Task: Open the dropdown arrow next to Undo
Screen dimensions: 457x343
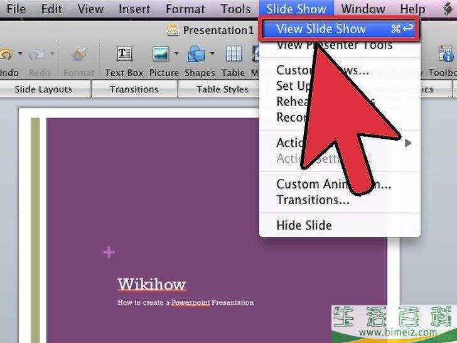Action: click(x=20, y=54)
